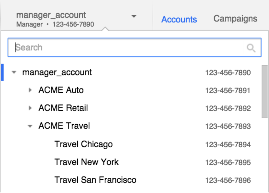Image resolution: width=269 pixels, height=193 pixels.
Task: Collapse the manager_account tree node
Action: tap(14, 72)
